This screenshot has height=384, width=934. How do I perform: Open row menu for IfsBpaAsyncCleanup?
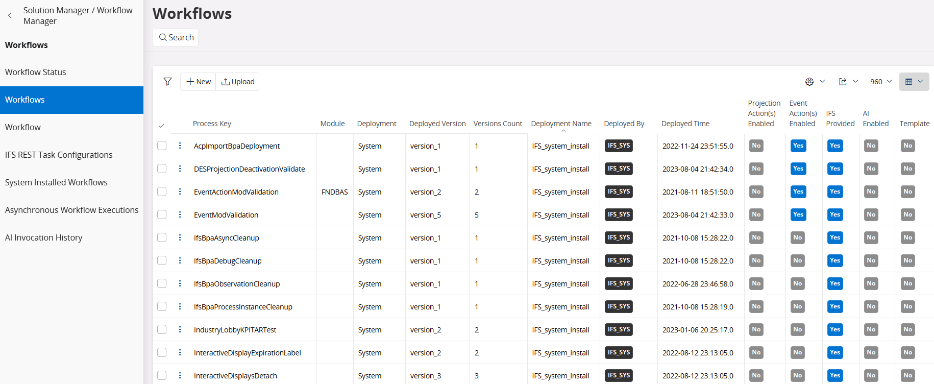pyautogui.click(x=180, y=237)
